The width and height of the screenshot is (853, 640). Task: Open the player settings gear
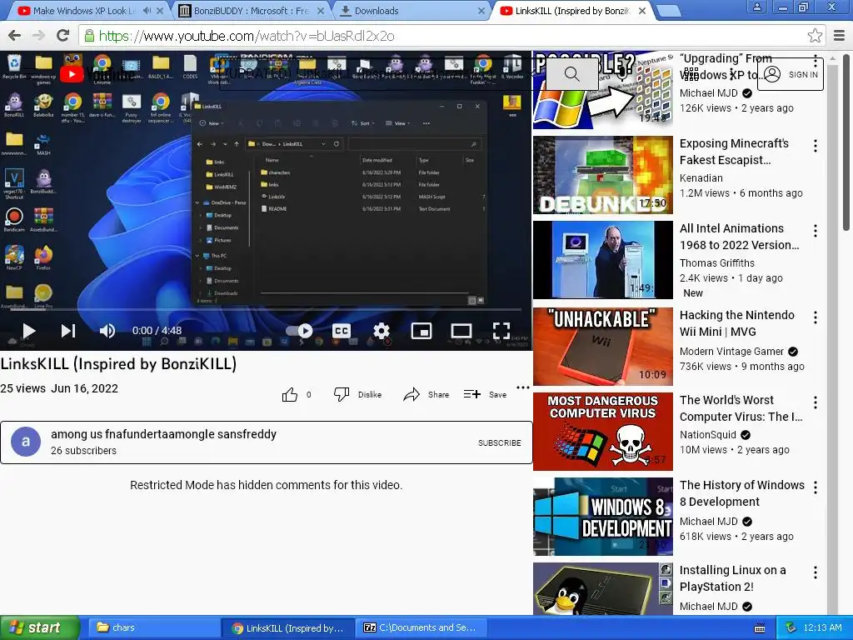click(x=381, y=330)
